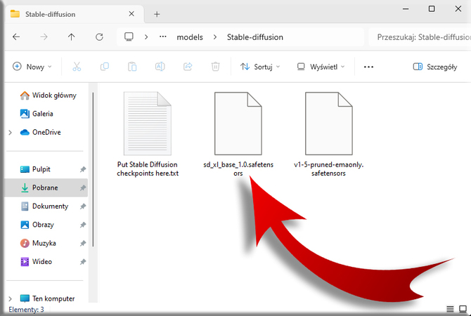Viewport: 471px width, 316px height.
Task: Click the Paste clipboard icon
Action: pos(132,66)
